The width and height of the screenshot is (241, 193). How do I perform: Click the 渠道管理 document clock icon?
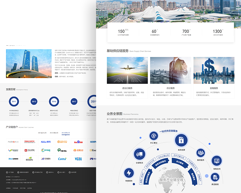[x=215, y=177]
